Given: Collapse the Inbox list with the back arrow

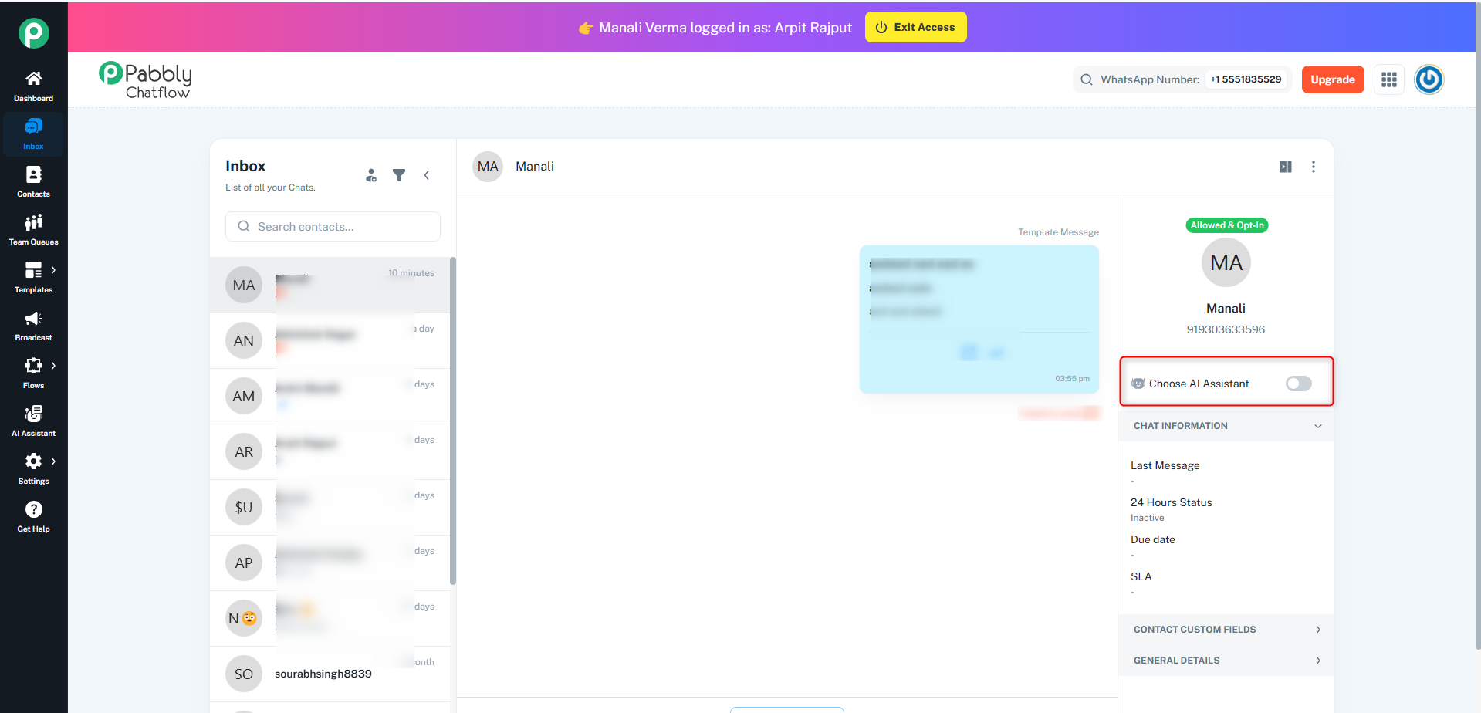Looking at the screenshot, I should tap(427, 175).
